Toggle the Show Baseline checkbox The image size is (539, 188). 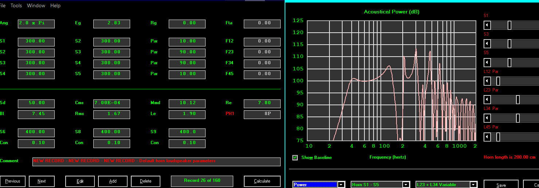pyautogui.click(x=295, y=158)
